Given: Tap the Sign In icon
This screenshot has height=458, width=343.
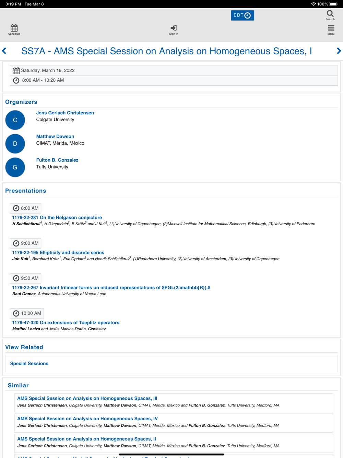Looking at the screenshot, I should (x=174, y=30).
